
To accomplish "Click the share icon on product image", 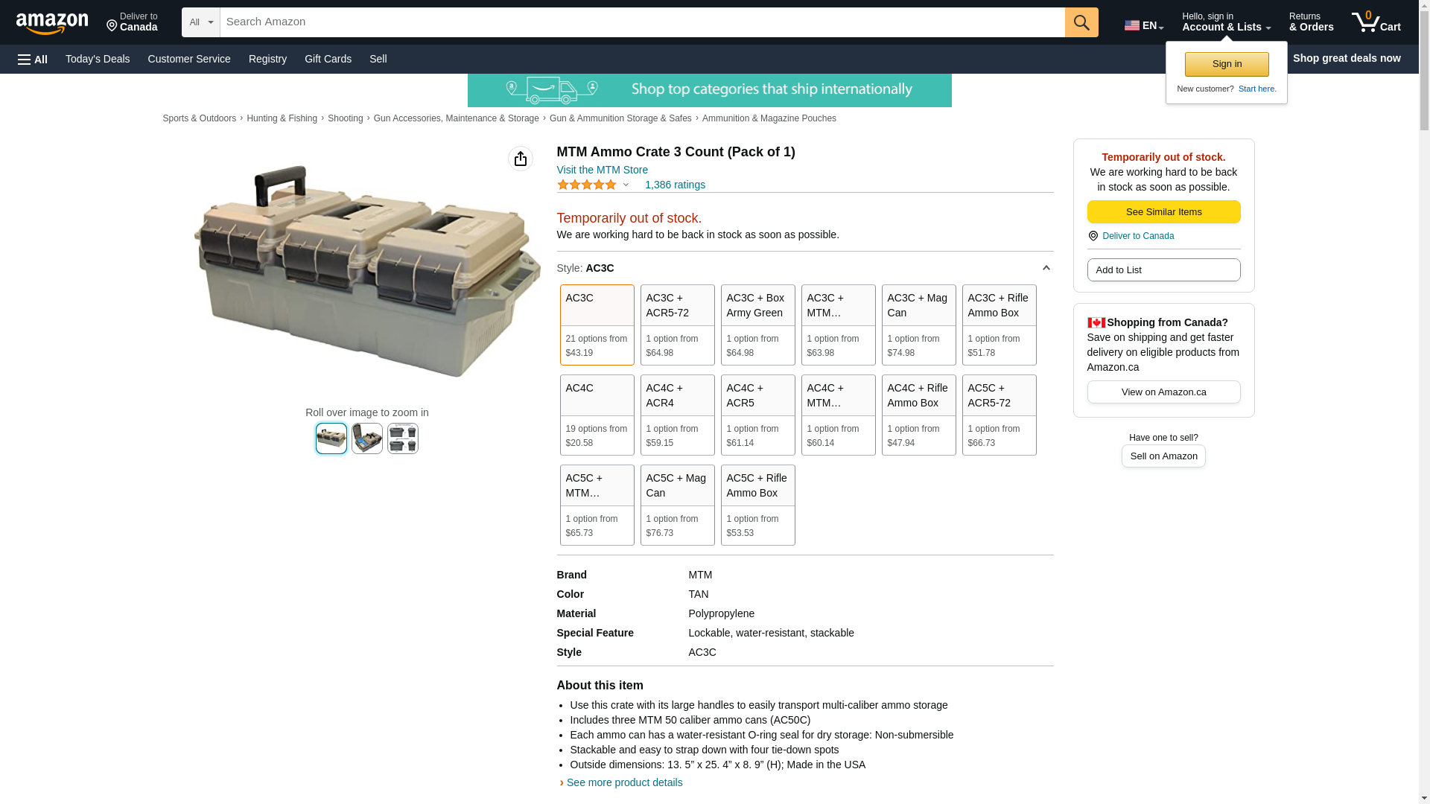I will coord(521,159).
